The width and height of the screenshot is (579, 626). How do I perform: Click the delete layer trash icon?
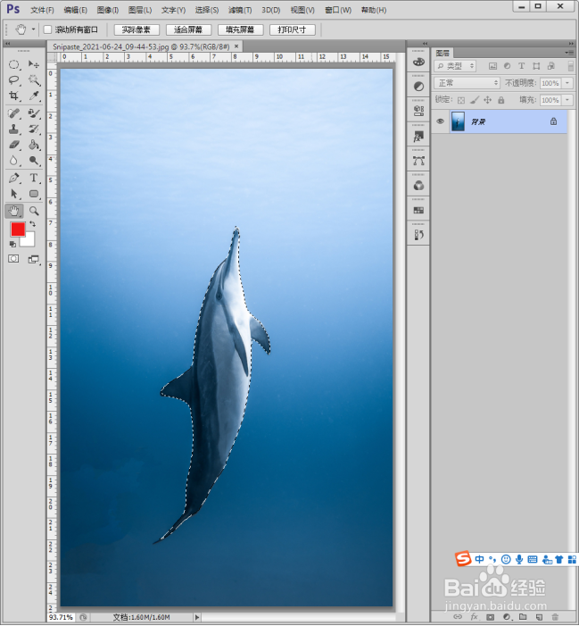(x=555, y=616)
